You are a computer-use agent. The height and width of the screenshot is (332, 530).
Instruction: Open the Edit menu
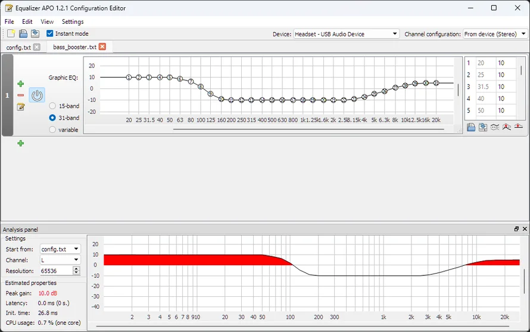click(x=27, y=21)
